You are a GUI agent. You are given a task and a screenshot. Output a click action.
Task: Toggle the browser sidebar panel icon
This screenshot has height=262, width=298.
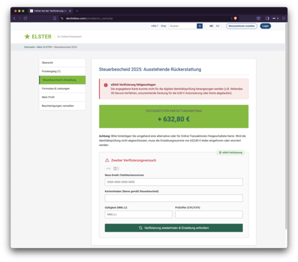click(267, 19)
